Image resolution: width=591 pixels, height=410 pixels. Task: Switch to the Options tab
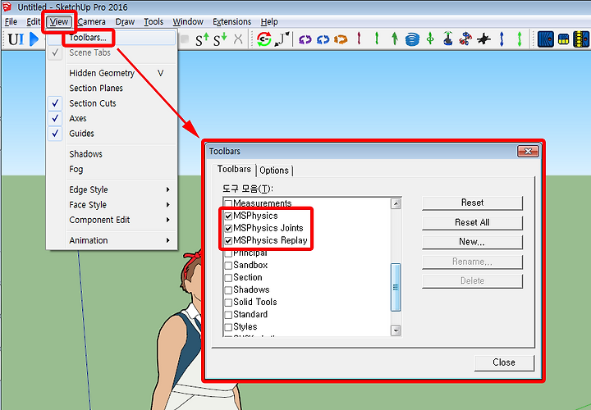[274, 171]
